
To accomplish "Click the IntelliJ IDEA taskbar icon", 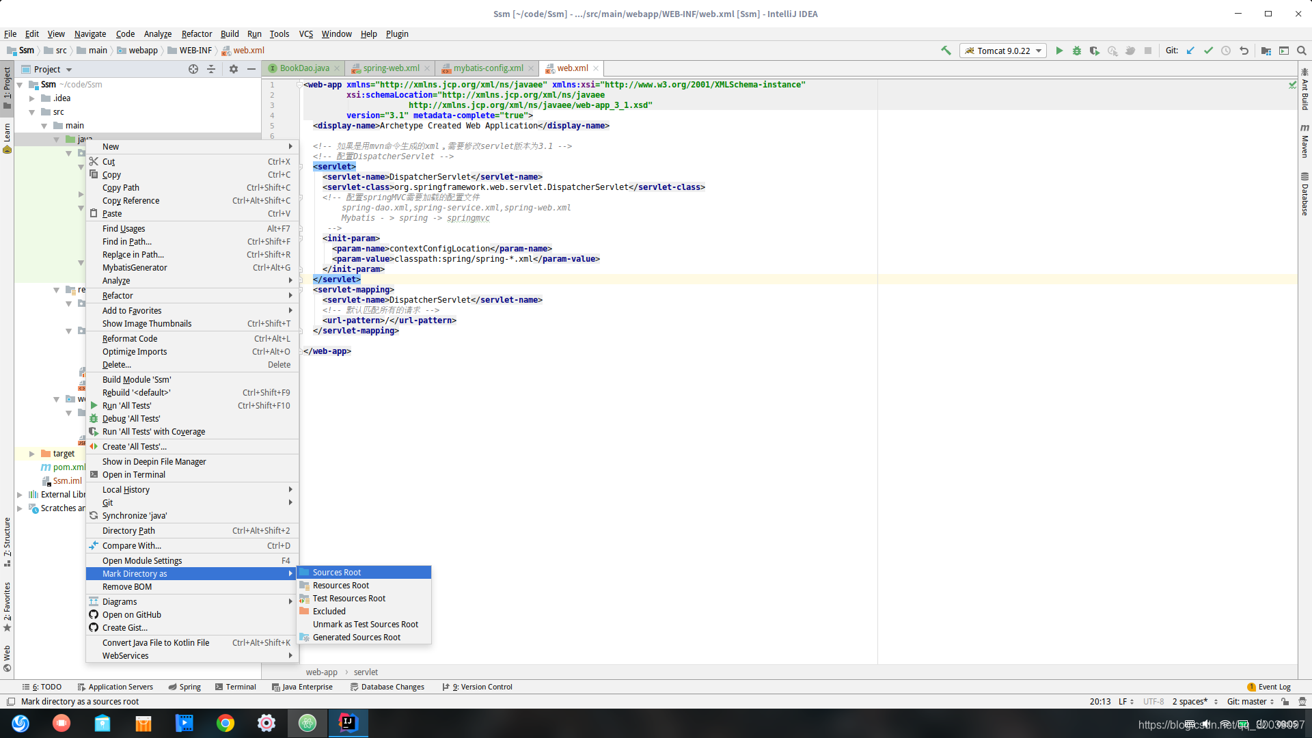I will pyautogui.click(x=348, y=723).
